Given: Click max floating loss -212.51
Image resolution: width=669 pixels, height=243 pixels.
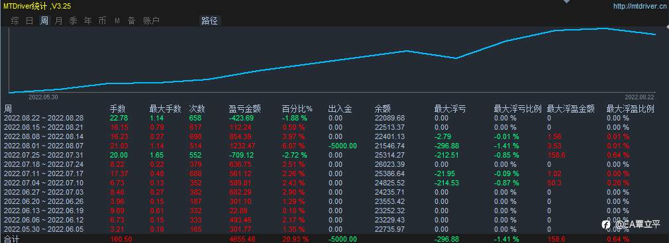Looking at the screenshot, I should 446,155.
